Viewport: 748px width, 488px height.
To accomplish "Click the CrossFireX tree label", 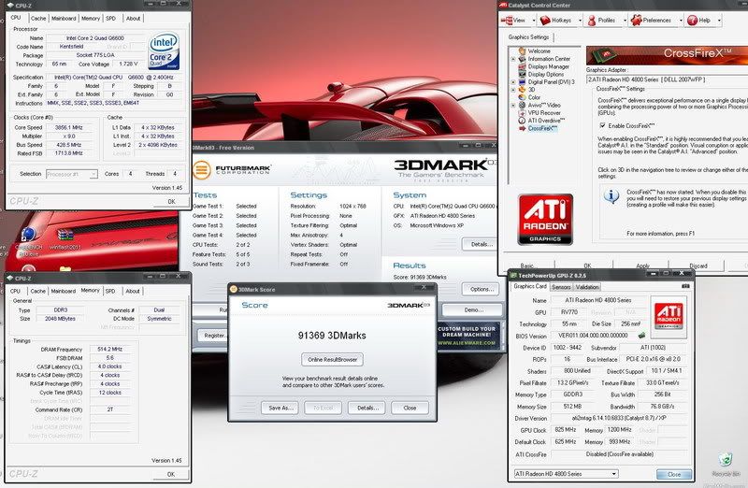I will [542, 128].
